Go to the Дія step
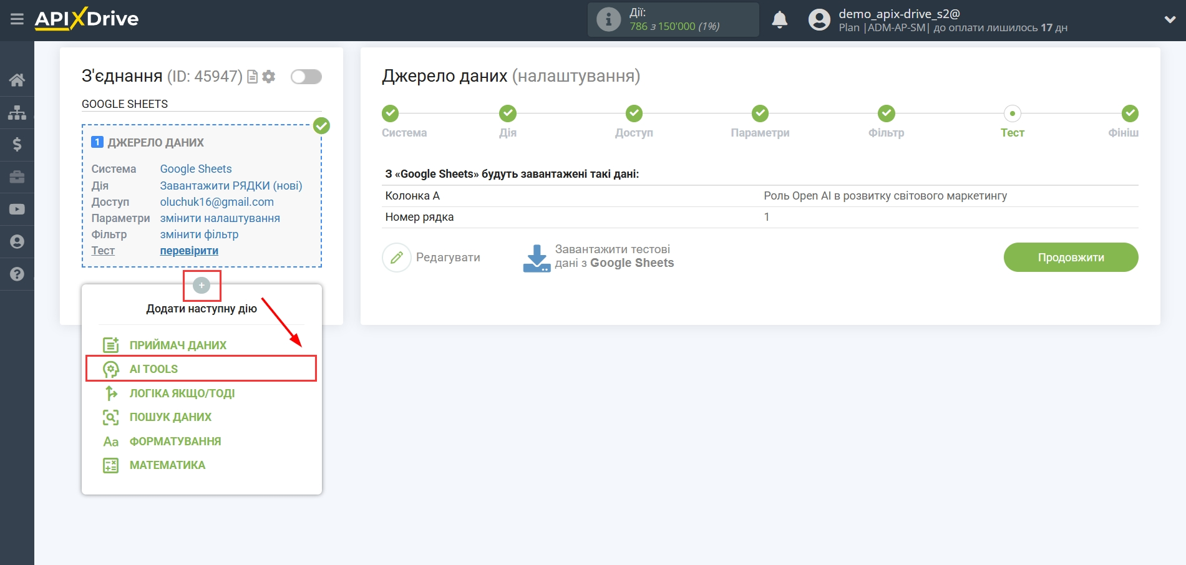 tap(508, 113)
